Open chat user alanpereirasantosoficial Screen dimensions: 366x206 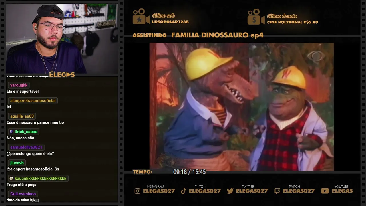33,101
